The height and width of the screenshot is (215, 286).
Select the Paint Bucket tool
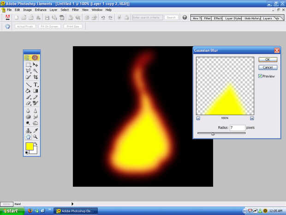pyautogui.click(x=28, y=91)
